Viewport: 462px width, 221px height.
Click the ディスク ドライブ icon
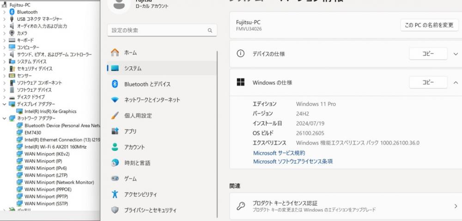tap(12, 97)
